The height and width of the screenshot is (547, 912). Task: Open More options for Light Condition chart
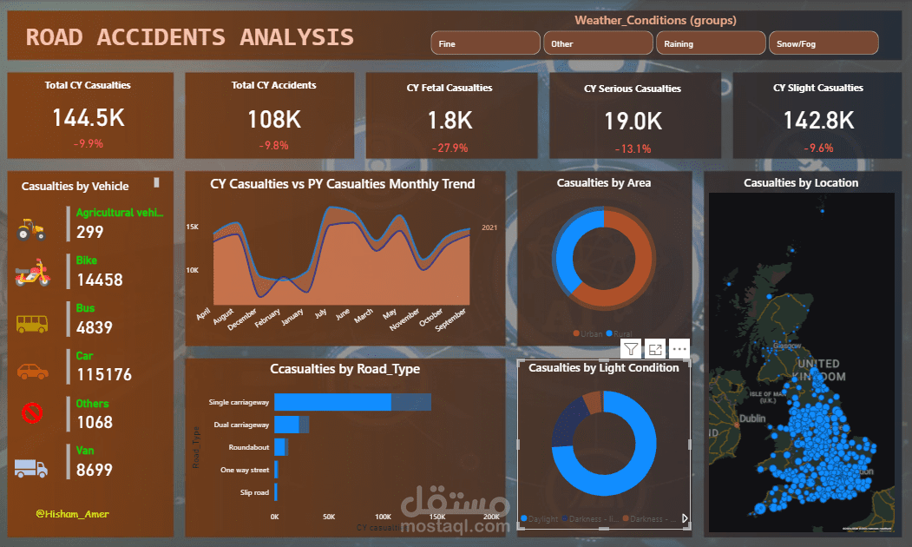coord(679,348)
